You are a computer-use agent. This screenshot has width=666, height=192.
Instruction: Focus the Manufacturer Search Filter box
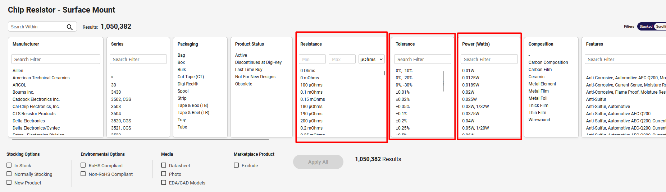click(x=56, y=59)
